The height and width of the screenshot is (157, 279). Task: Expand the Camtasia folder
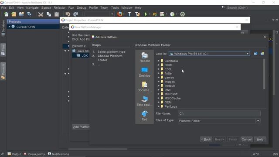click(158, 61)
